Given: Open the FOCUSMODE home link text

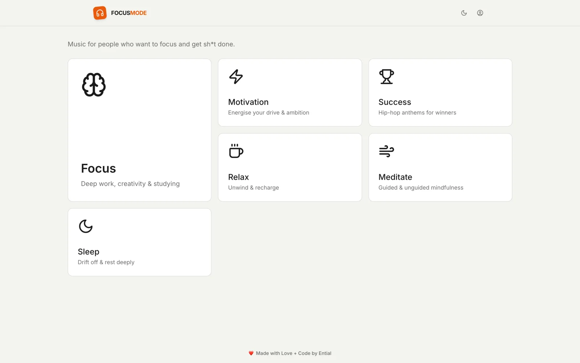Looking at the screenshot, I should click(129, 13).
